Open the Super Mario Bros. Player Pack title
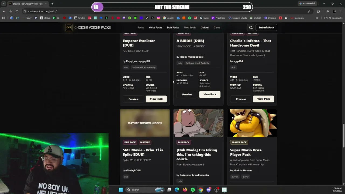 (246, 152)
